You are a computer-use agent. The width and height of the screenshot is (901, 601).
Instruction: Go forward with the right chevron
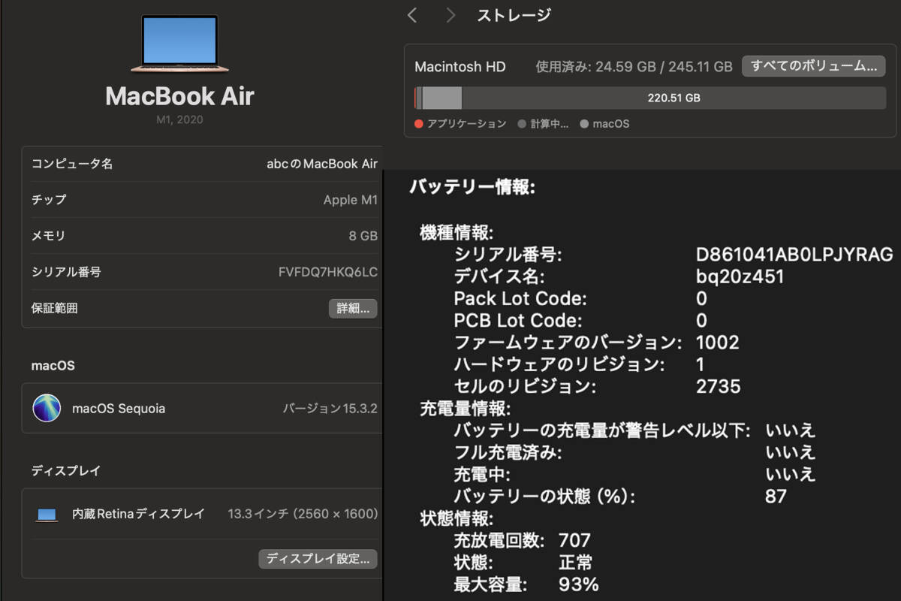click(450, 15)
